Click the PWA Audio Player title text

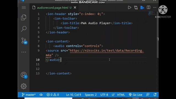pos(96,23)
